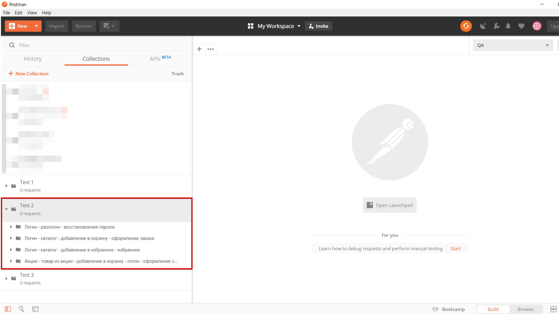Click the Filter search field
559x314 pixels.
96,45
